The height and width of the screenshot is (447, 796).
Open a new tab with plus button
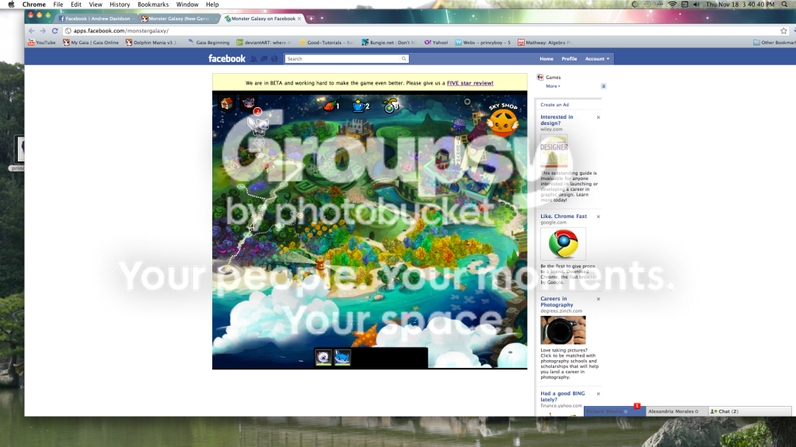tap(311, 19)
